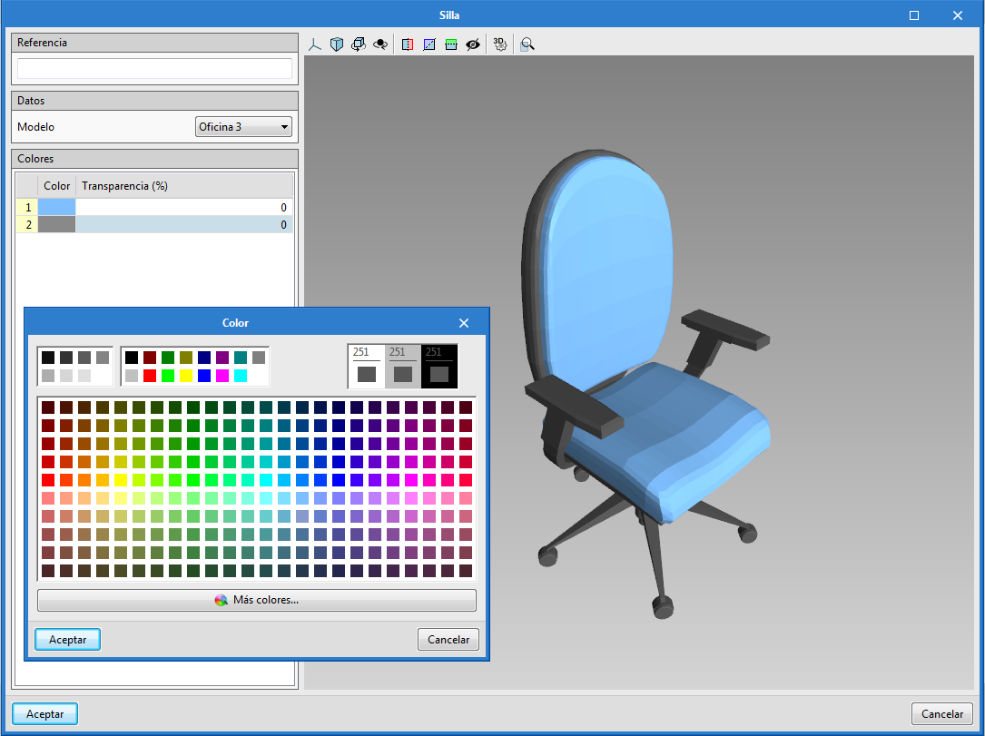Close the Color dialog with the X
The width and height of the screenshot is (985, 736).
464,323
